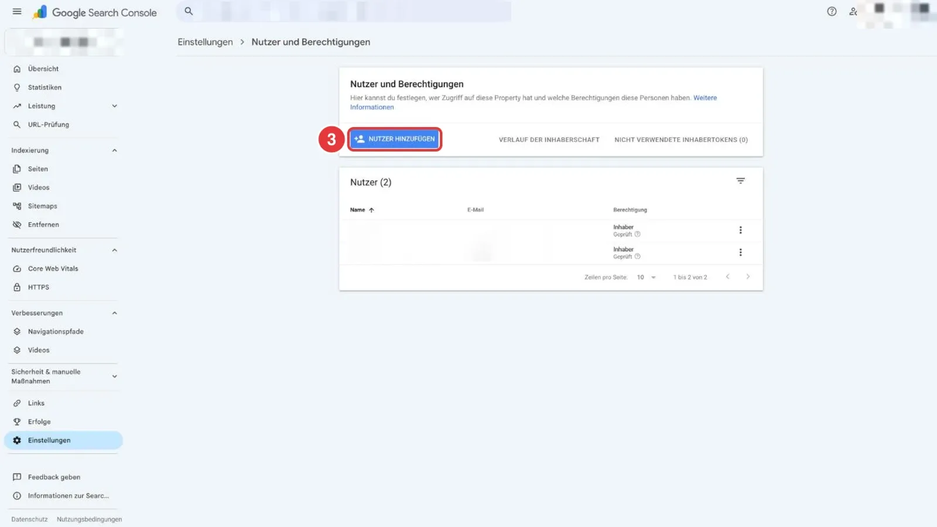Screen dimensions: 937x527
Task: Expand the Leistung section chevron
Action: (114, 106)
